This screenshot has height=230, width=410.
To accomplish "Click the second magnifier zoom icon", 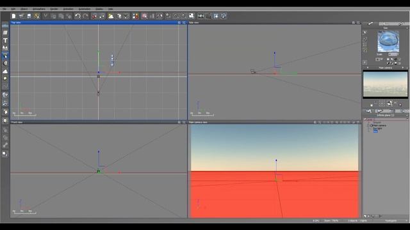I will [x=184, y=16].
